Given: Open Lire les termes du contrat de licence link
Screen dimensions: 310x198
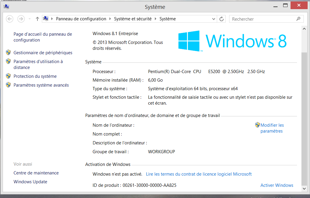Looking at the screenshot, I should (x=199, y=174).
